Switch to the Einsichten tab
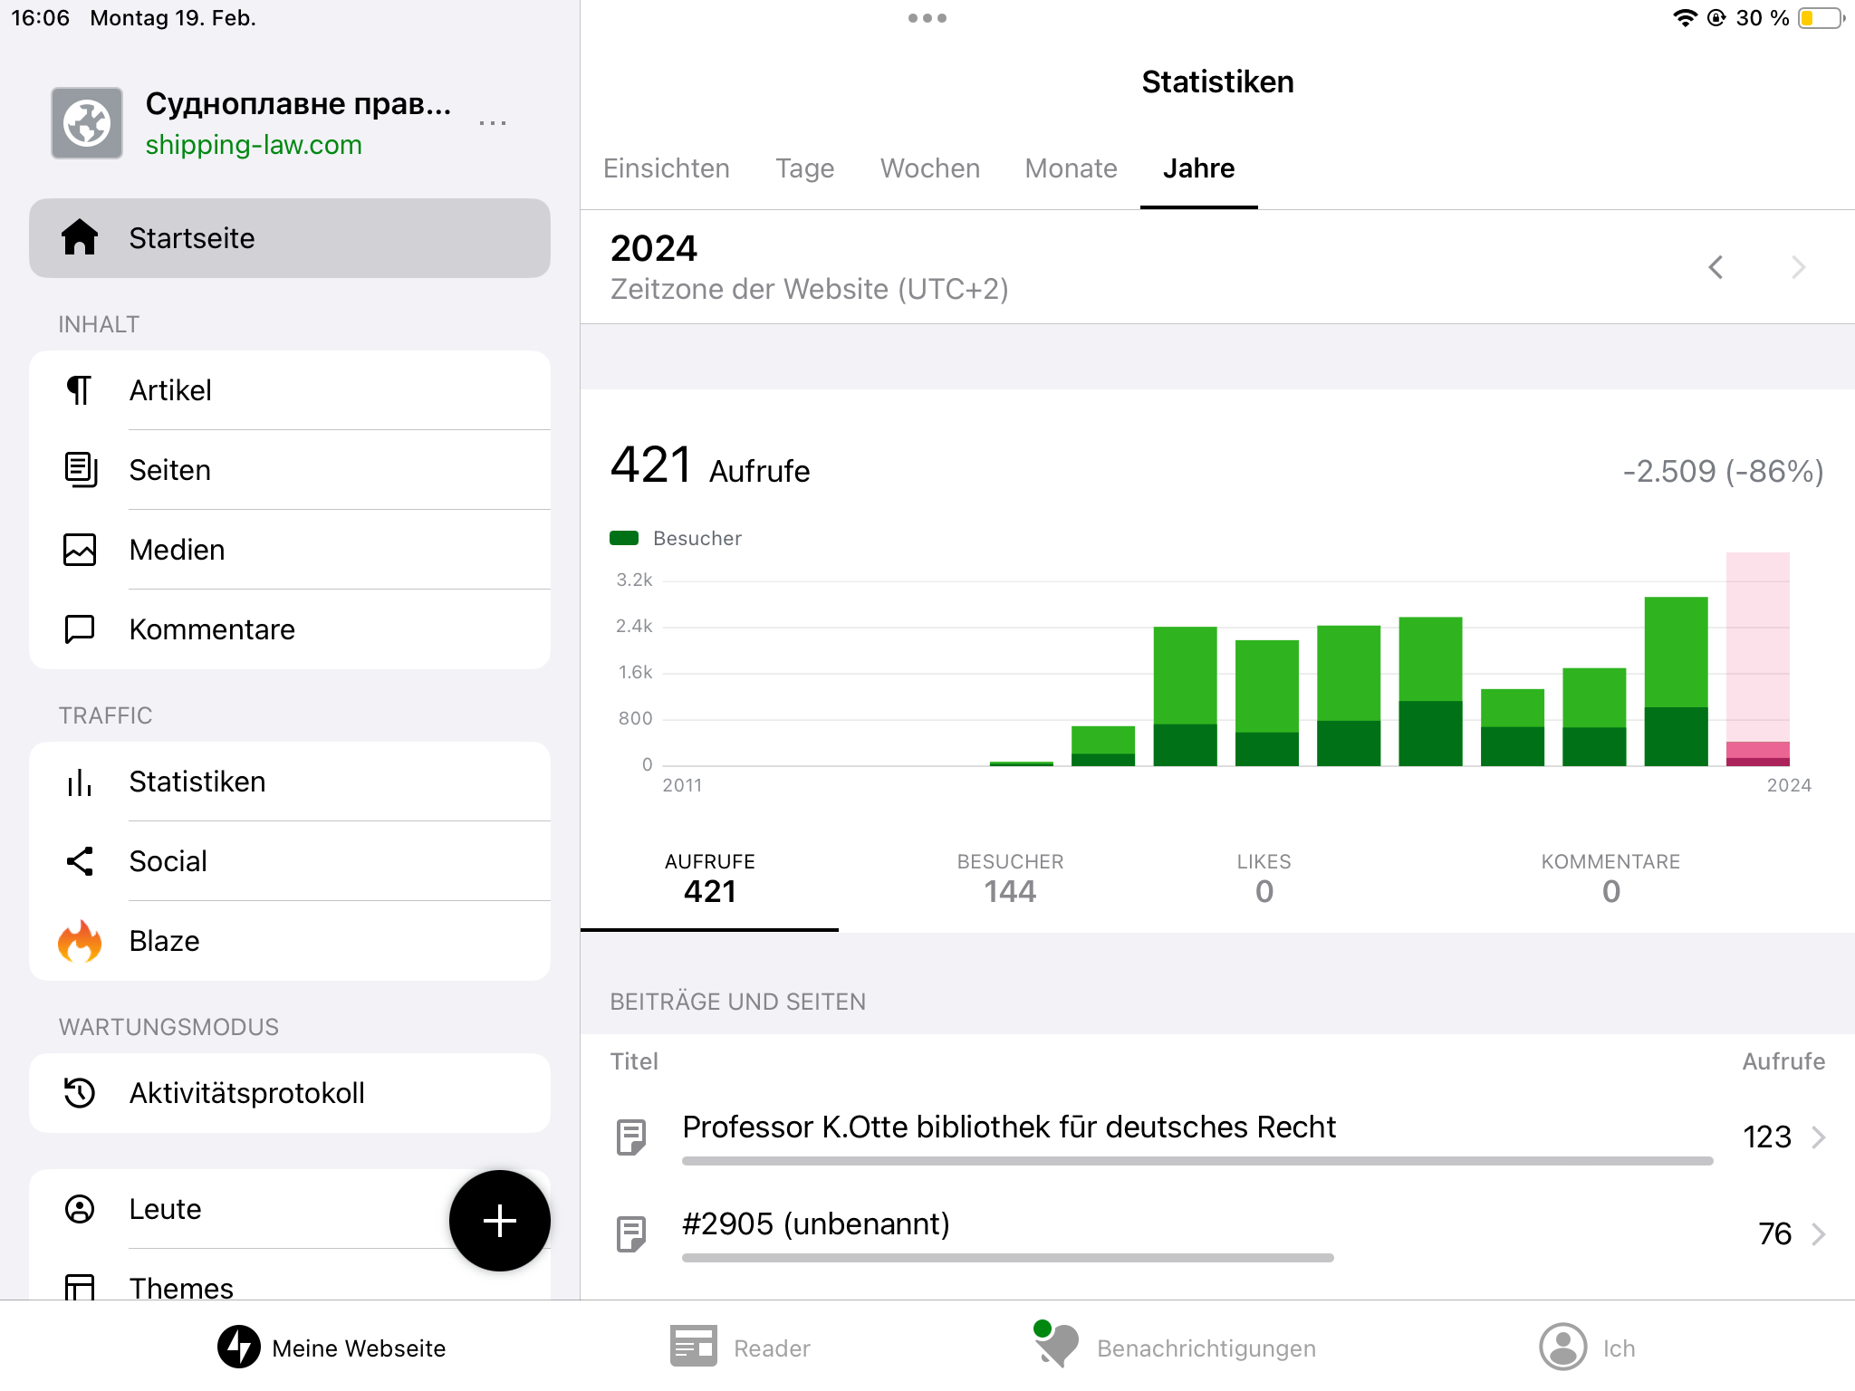The image size is (1855, 1391). [667, 168]
